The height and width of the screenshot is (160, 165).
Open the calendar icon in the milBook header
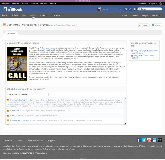(x=126, y=9)
